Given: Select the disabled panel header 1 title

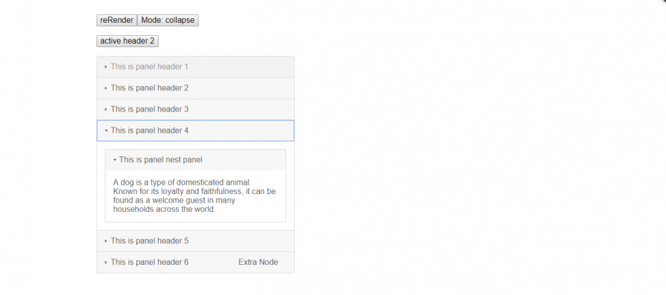Looking at the screenshot, I should pyautogui.click(x=149, y=67).
